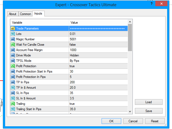Click the Wait For Candle Close icon
The width and height of the screenshot is (172, 129).
click(x=13, y=45)
